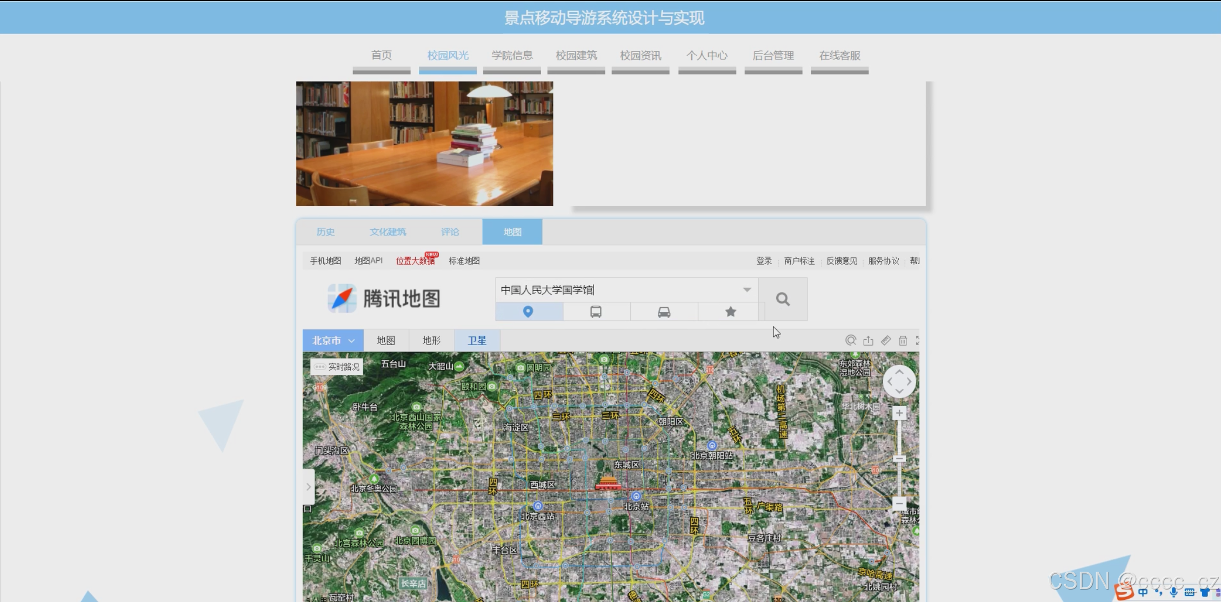
Task: Click the share map icon
Action: pos(868,340)
